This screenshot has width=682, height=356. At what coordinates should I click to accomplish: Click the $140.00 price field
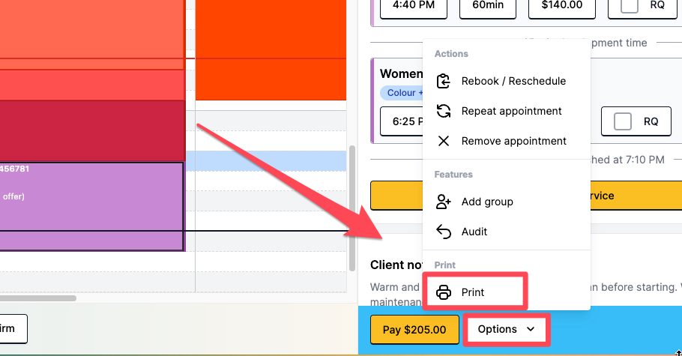coord(562,6)
